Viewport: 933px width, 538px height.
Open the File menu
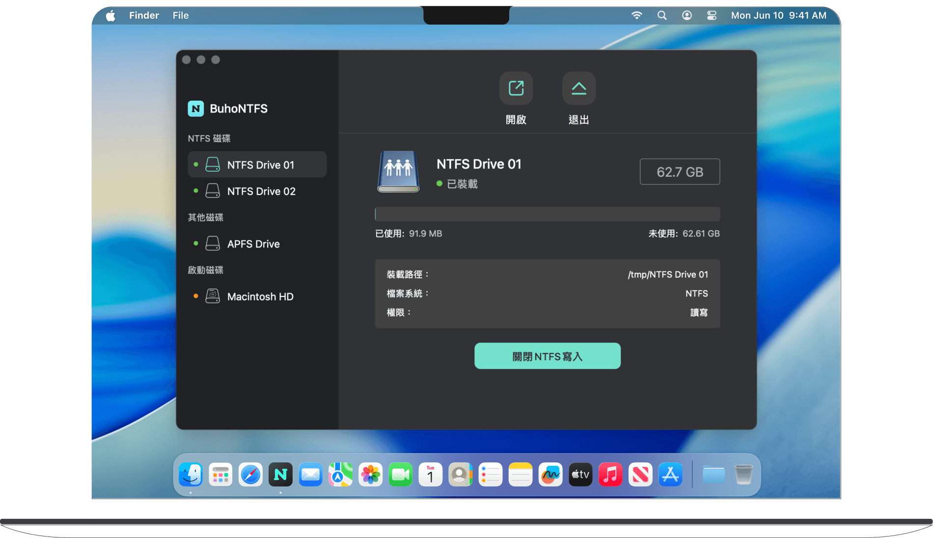(180, 15)
